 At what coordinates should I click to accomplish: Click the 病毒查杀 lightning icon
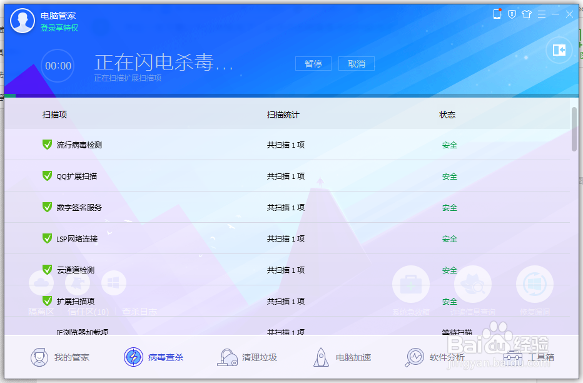point(133,357)
